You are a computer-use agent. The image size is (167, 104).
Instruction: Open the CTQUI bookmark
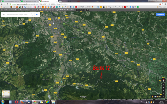point(81,7)
